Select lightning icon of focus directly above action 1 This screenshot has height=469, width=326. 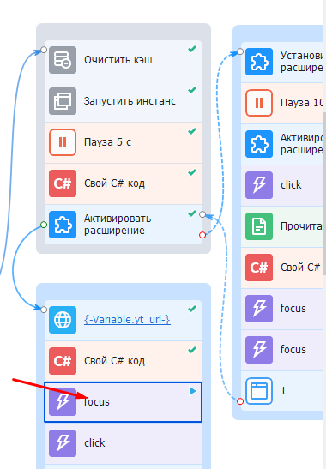[x=259, y=350]
